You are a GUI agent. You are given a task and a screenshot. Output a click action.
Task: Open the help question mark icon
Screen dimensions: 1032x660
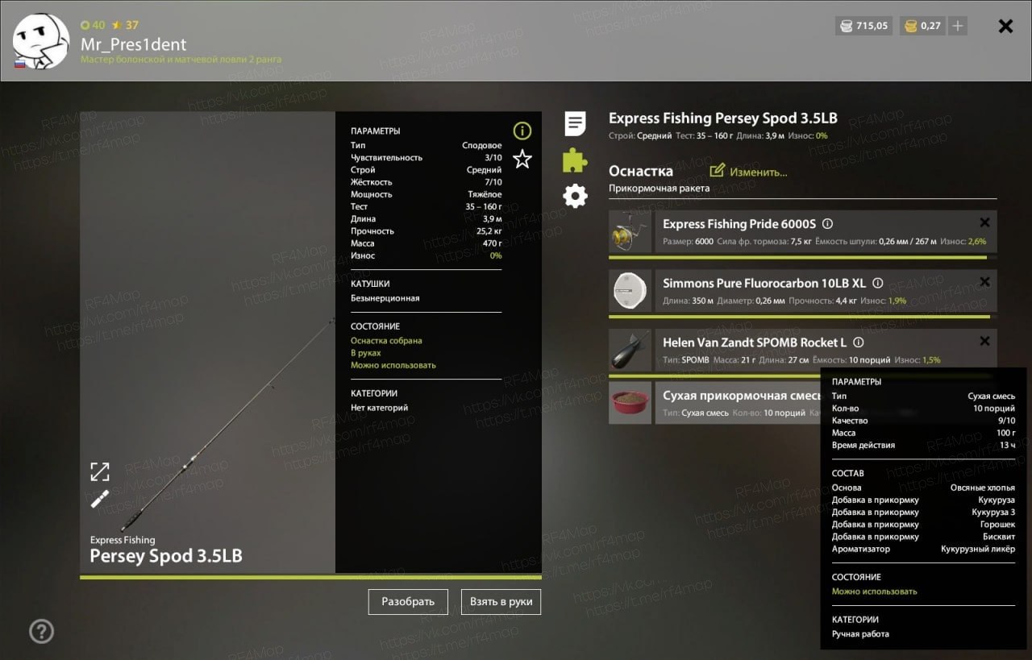coord(41,631)
